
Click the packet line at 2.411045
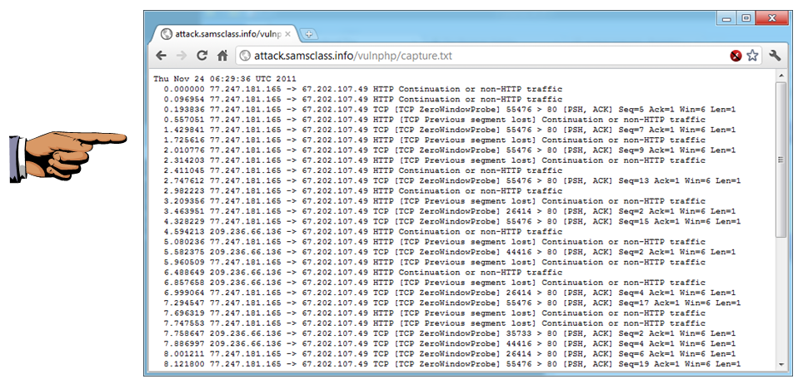tap(362, 170)
